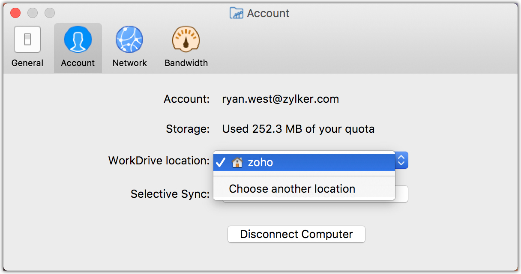Click the storage quota usage text

click(298, 129)
